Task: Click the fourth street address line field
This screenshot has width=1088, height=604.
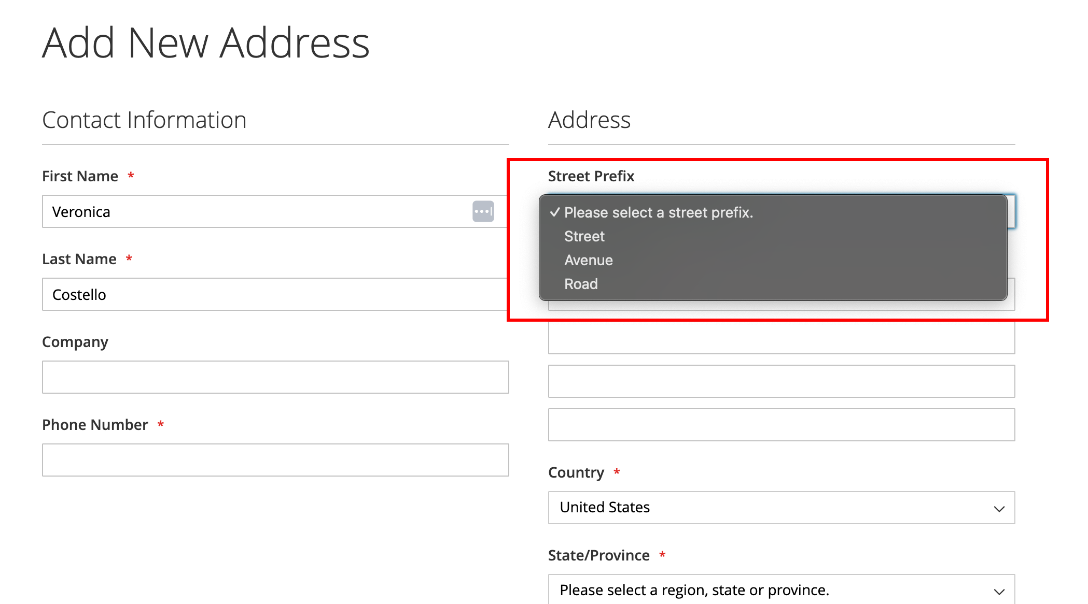Action: (782, 425)
